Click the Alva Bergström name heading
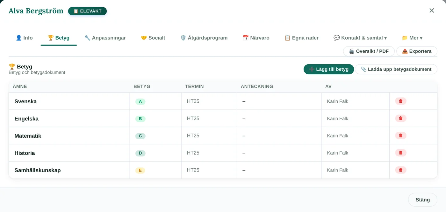The height and width of the screenshot is (212, 446). click(x=36, y=11)
